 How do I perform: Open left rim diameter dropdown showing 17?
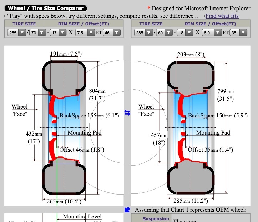(x=58, y=32)
